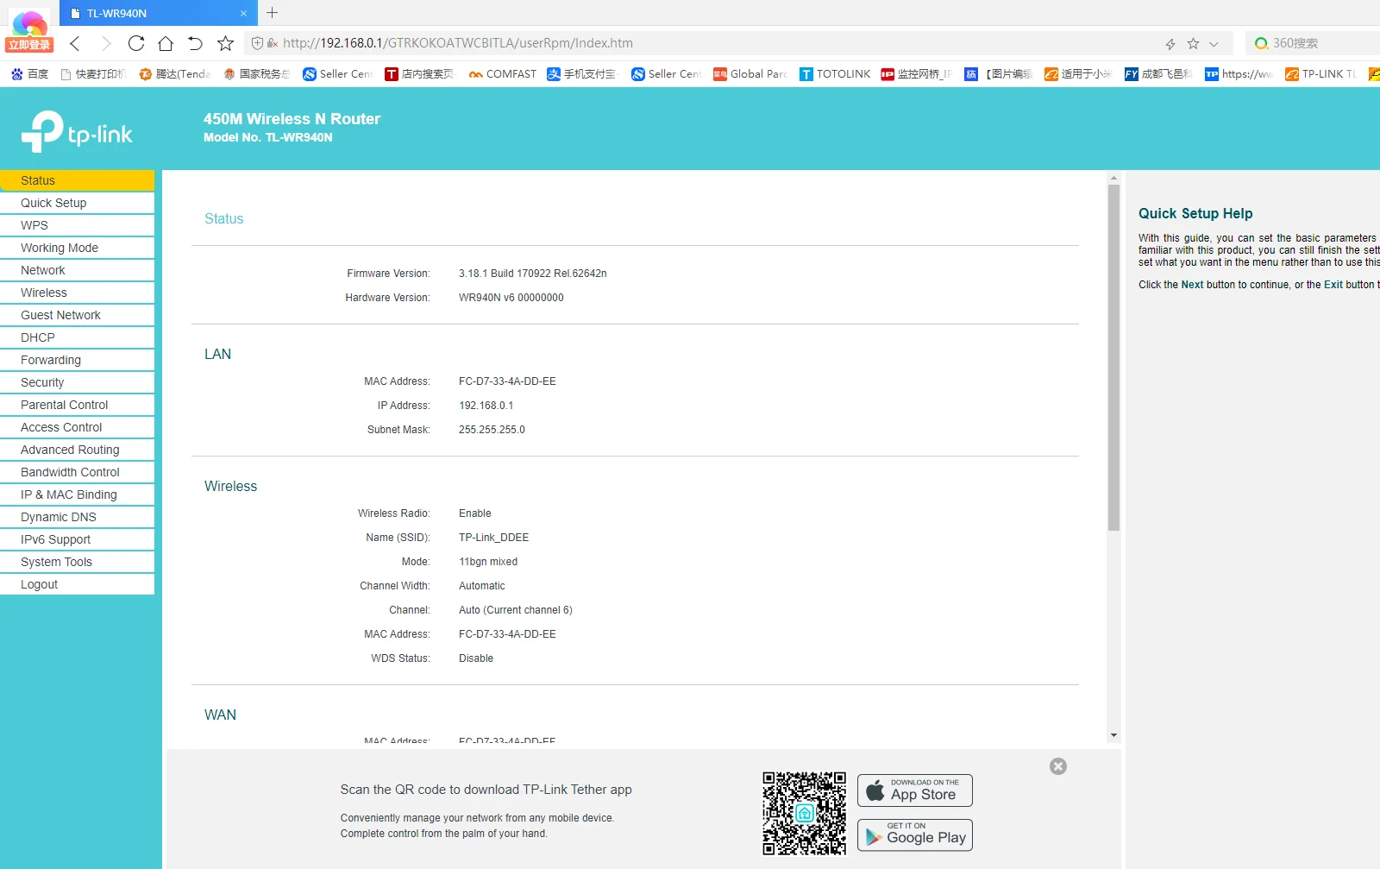Click the status page scrollbar thumb
The height and width of the screenshot is (869, 1380).
[x=1113, y=357]
